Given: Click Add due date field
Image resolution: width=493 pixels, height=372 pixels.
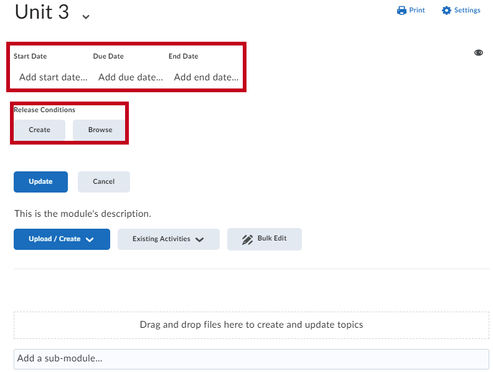Looking at the screenshot, I should [x=131, y=77].
